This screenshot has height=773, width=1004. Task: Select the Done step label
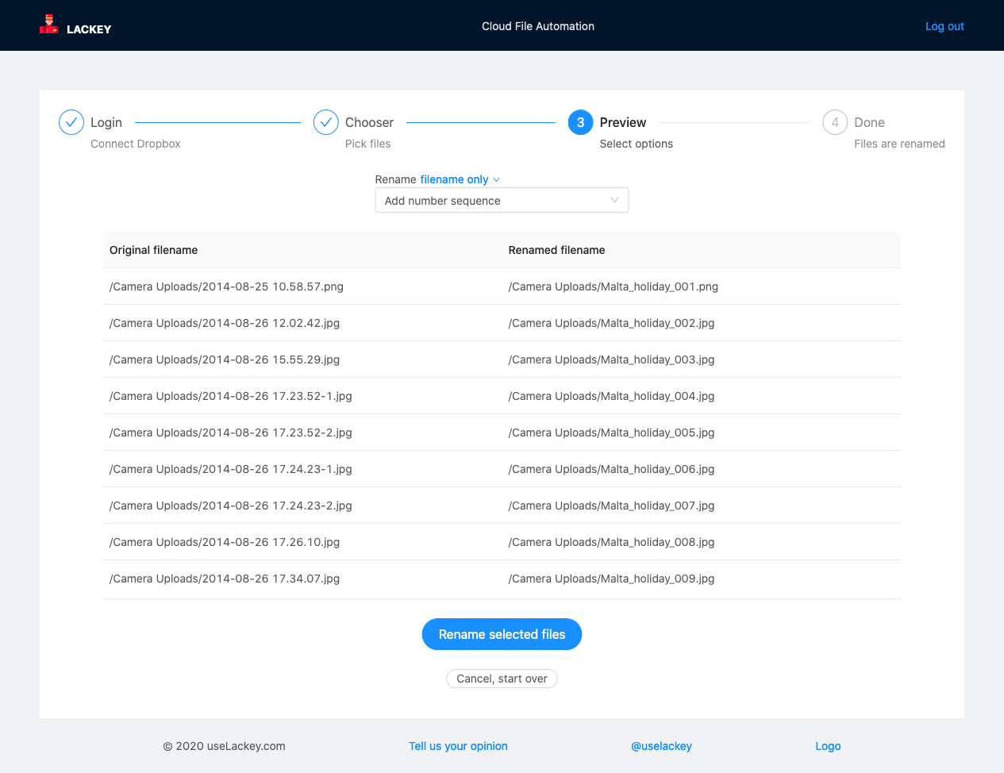click(x=869, y=122)
